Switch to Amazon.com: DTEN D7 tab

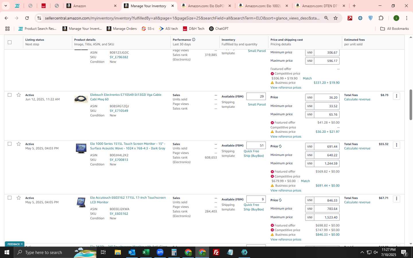coord(320,6)
